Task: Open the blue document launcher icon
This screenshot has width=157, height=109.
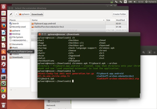Action: coord(3,71)
